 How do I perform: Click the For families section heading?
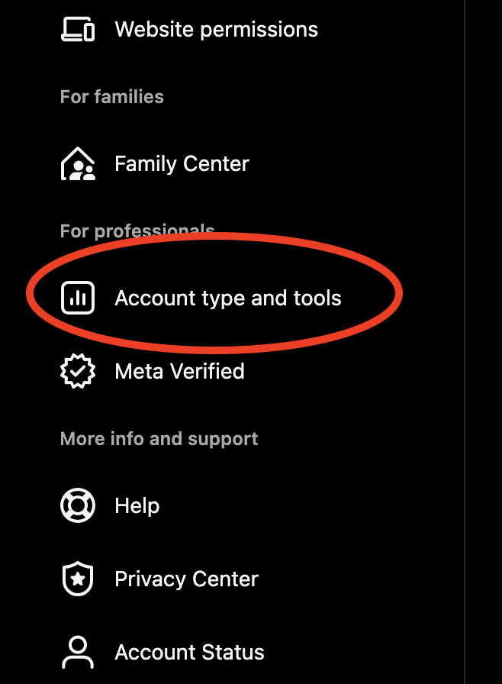[x=111, y=97]
